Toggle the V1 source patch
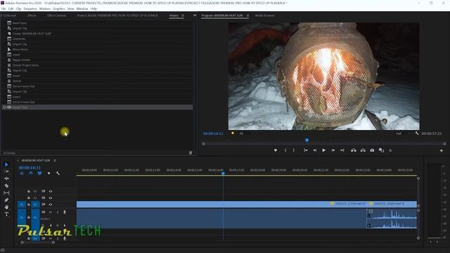Image resolution: width=450 pixels, height=253 pixels. [x=22, y=205]
